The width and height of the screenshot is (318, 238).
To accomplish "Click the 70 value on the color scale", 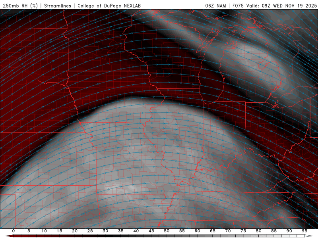I will pyautogui.click(x=228, y=231).
